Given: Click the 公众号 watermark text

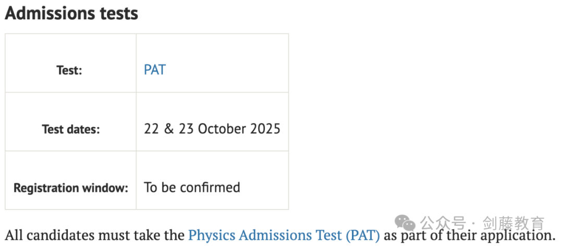Looking at the screenshot, I should tap(443, 224).
